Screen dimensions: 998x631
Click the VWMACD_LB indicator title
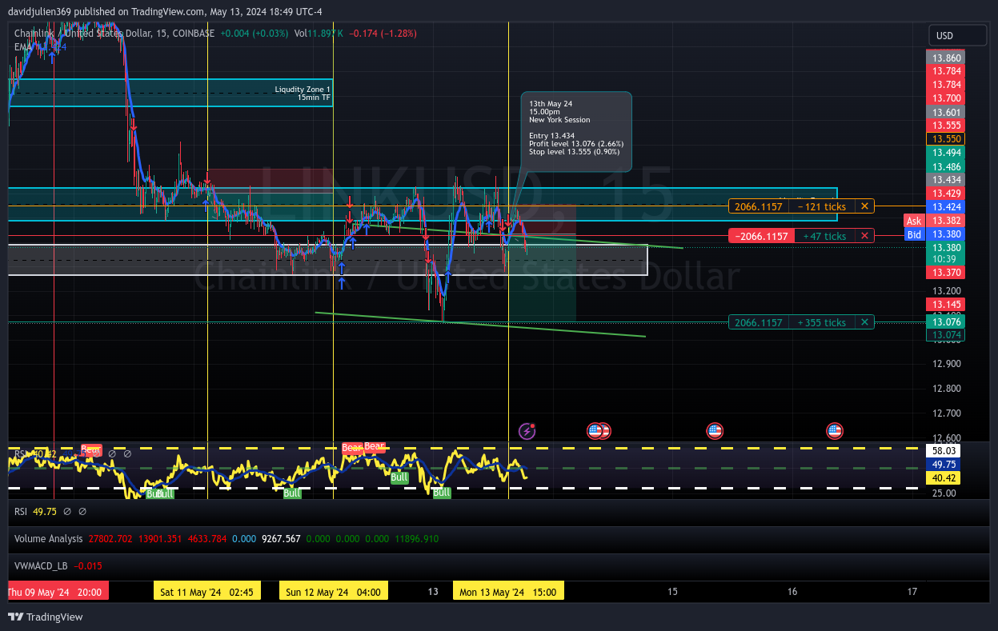(41, 566)
